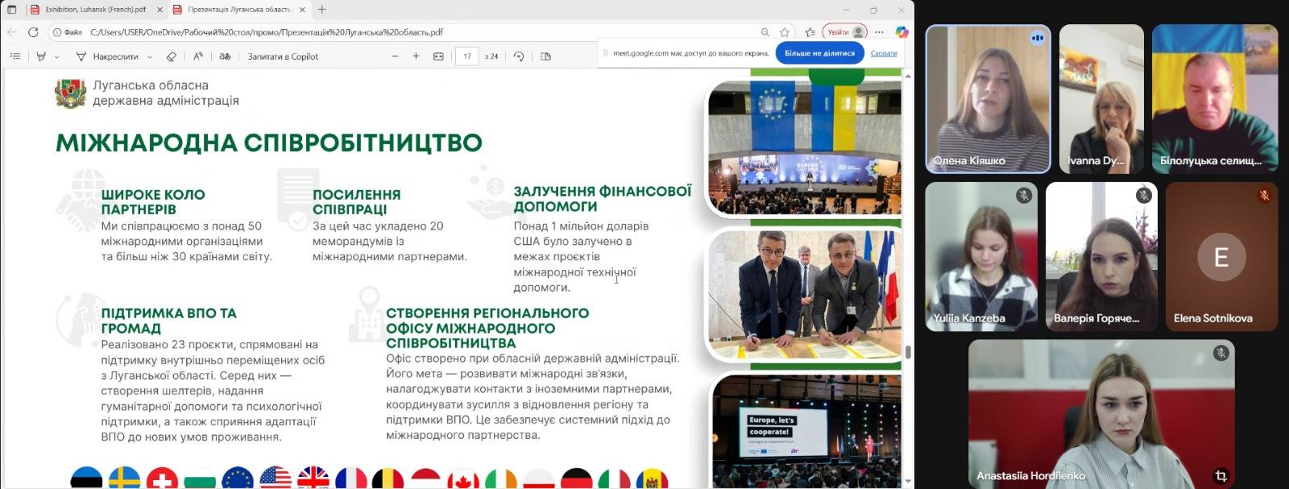Viewport: 1289px width, 489px height.
Task: Click Більше не ділитися to stop sharing
Action: pyautogui.click(x=819, y=53)
